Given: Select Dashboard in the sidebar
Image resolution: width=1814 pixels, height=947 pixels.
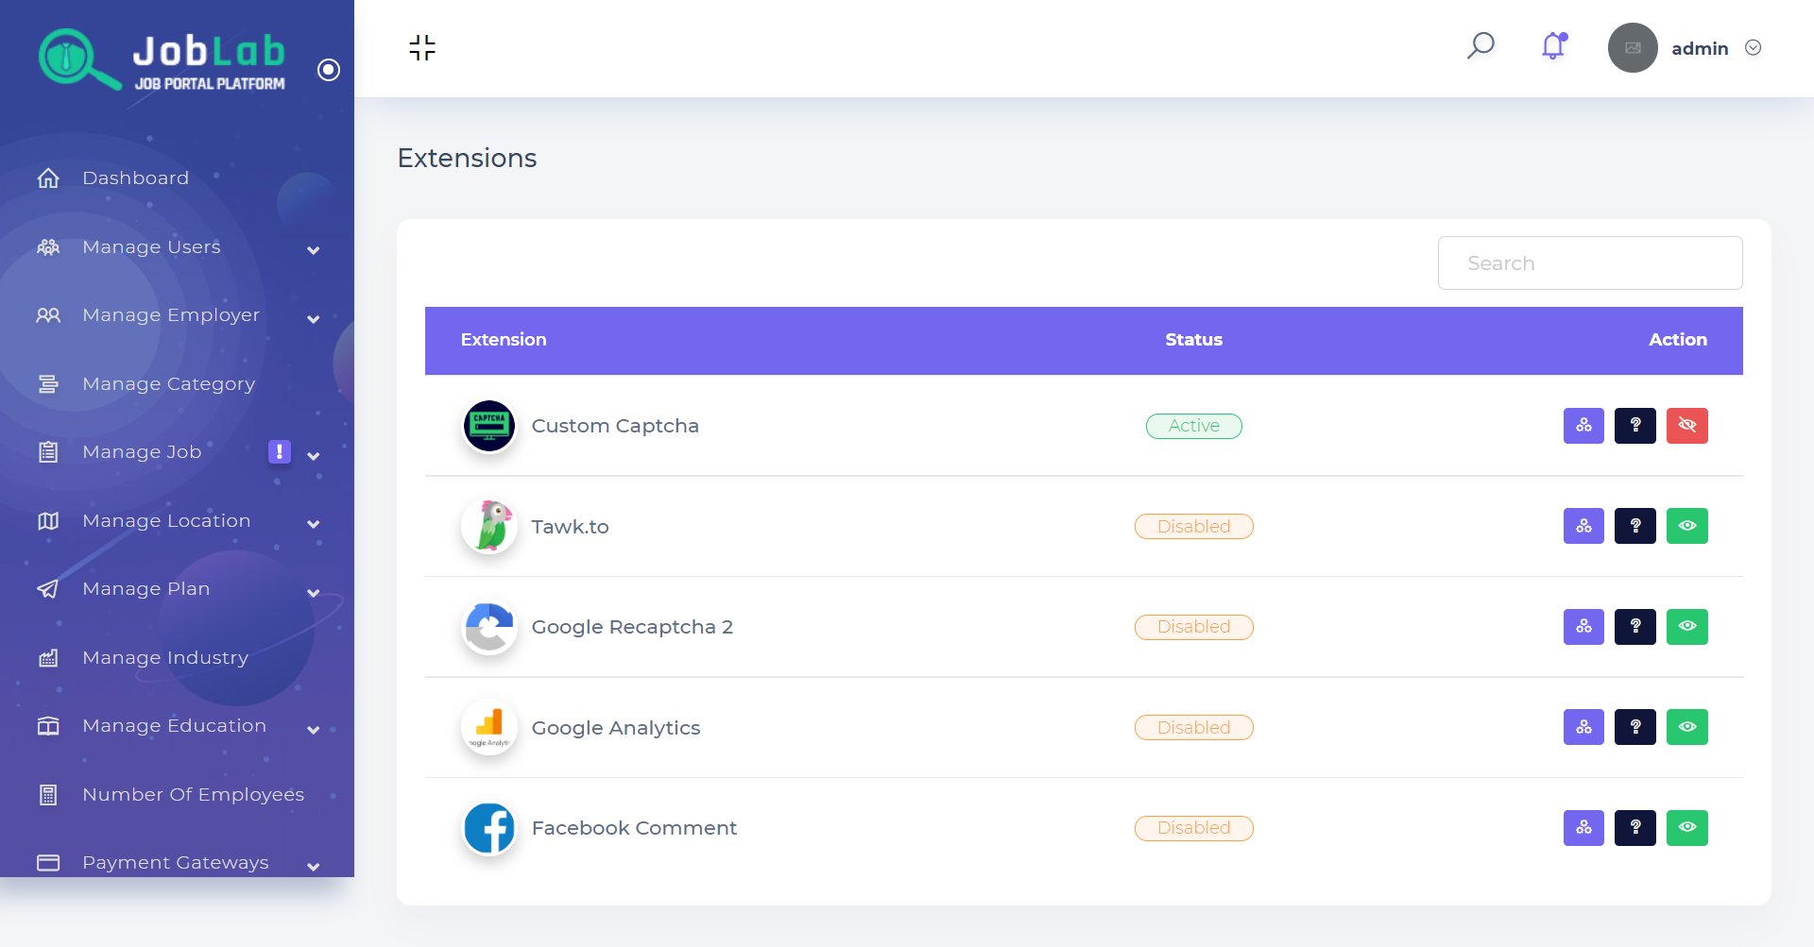Looking at the screenshot, I should (x=135, y=178).
